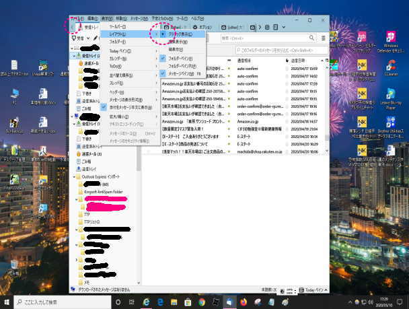
Task: Open フォルダー submenu in View menu
Action: click(130, 42)
